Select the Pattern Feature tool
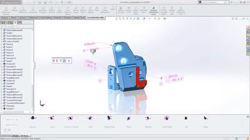250x140 pixels. point(52,10)
